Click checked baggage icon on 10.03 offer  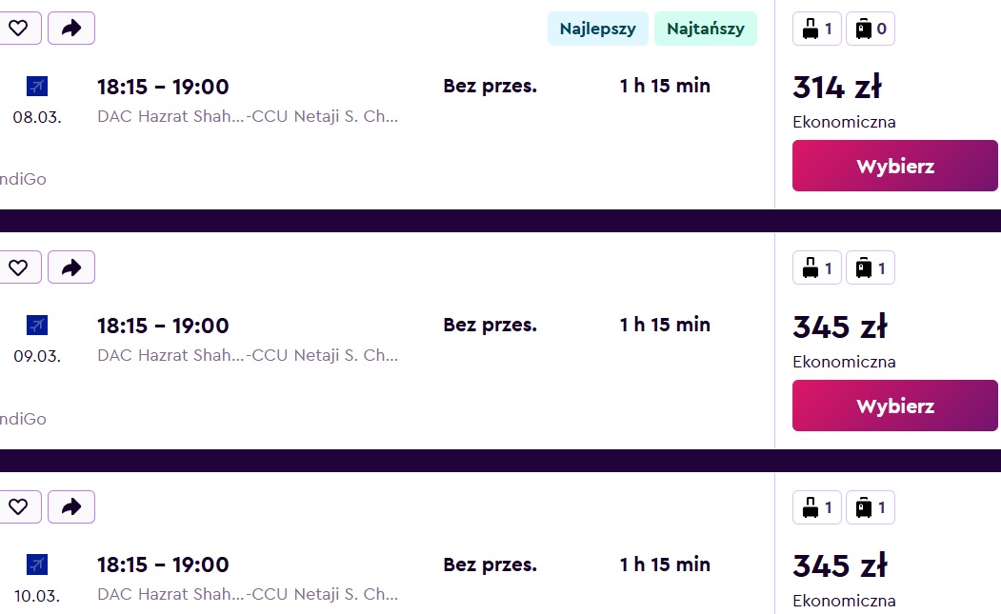[871, 507]
